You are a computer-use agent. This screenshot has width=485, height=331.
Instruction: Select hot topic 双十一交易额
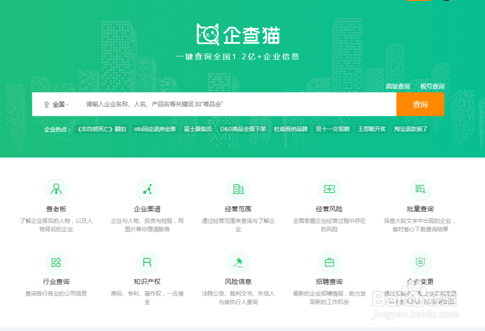point(333,129)
